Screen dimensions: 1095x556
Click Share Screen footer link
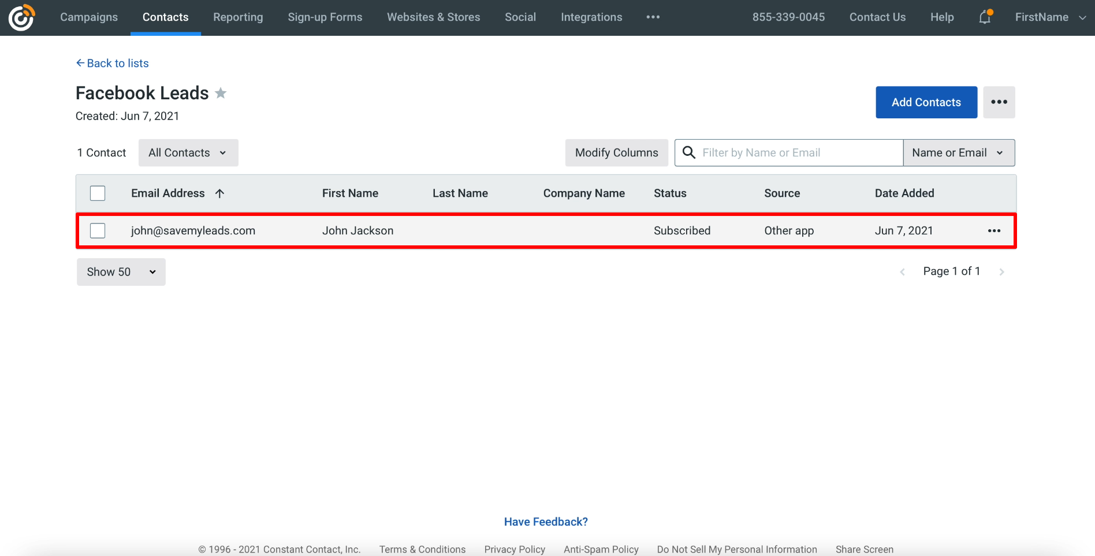865,550
